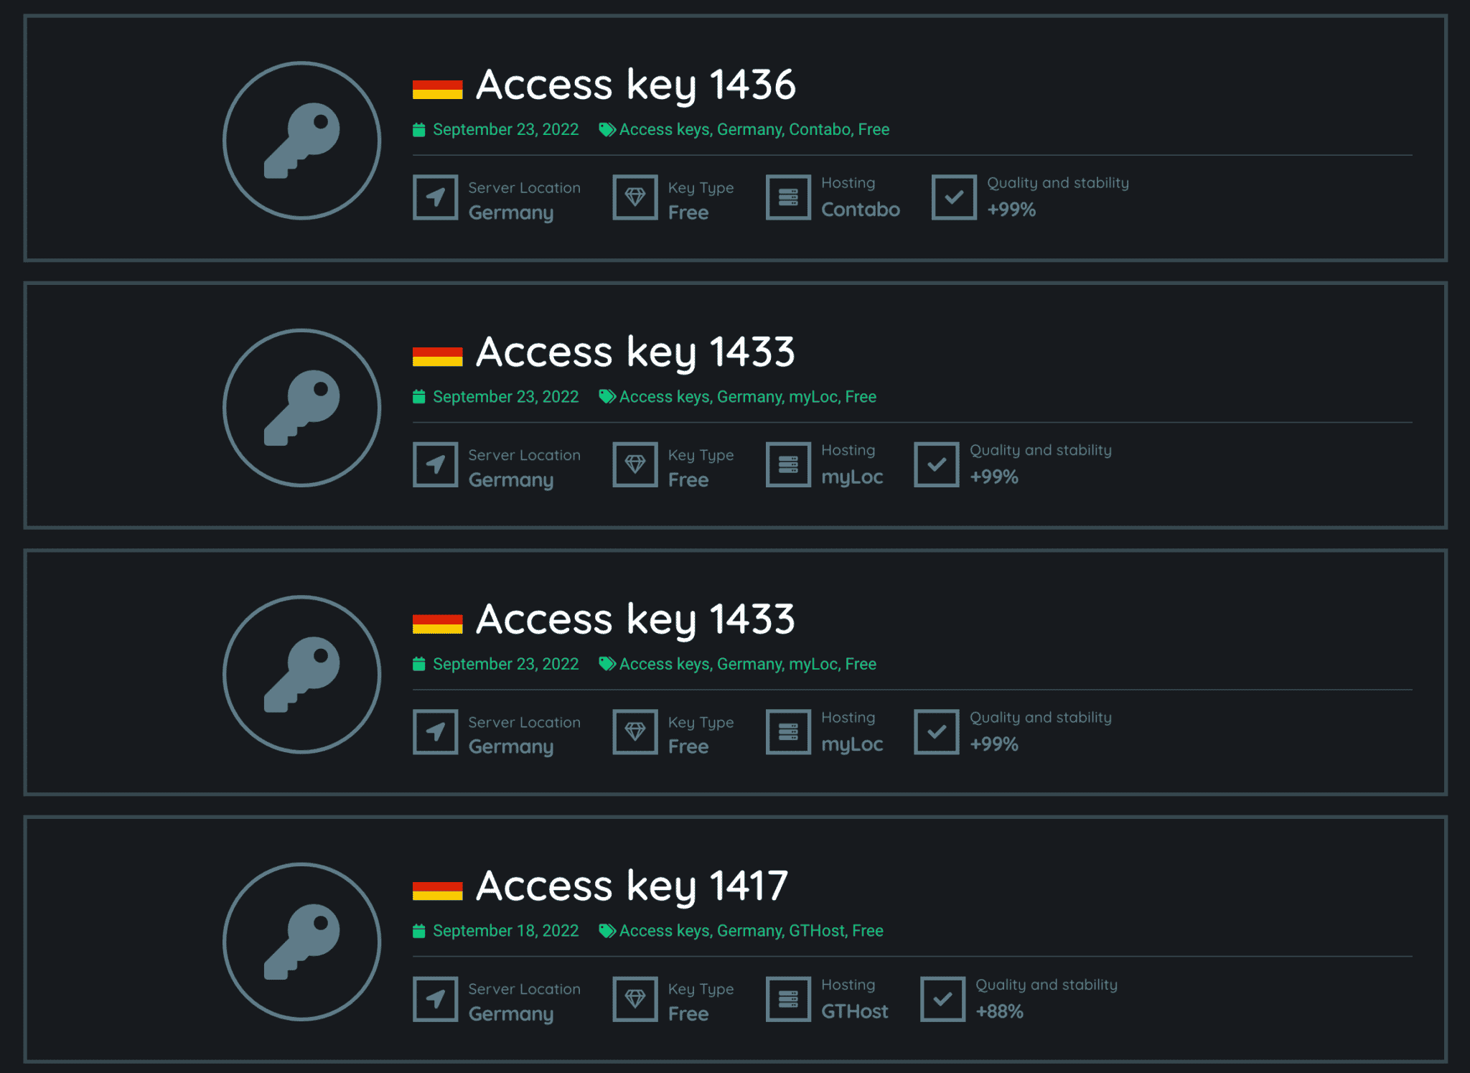Click the tag icon in Access key 1436 row
This screenshot has width=1470, height=1073.
pos(607,130)
